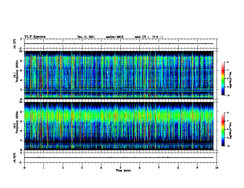Click the "4" kHz tick on ch.2 axis
This screenshot has height=188, width=244.
22,131
